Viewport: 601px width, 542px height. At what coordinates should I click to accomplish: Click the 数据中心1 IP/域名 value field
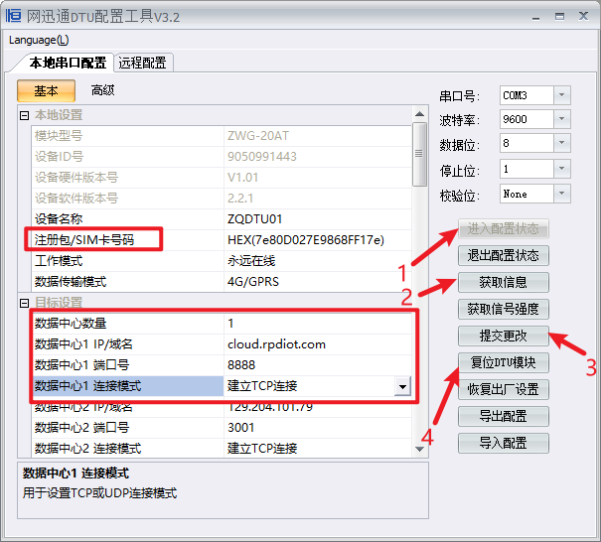click(318, 344)
